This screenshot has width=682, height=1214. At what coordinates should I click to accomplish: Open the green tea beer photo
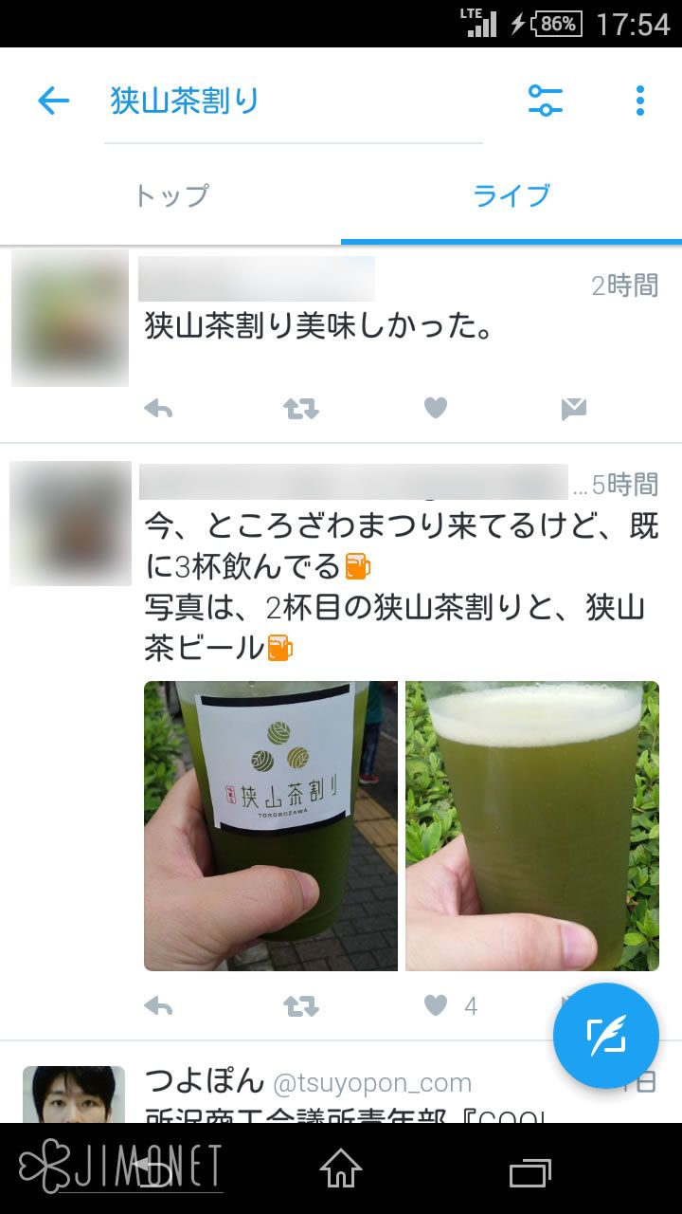[x=532, y=826]
